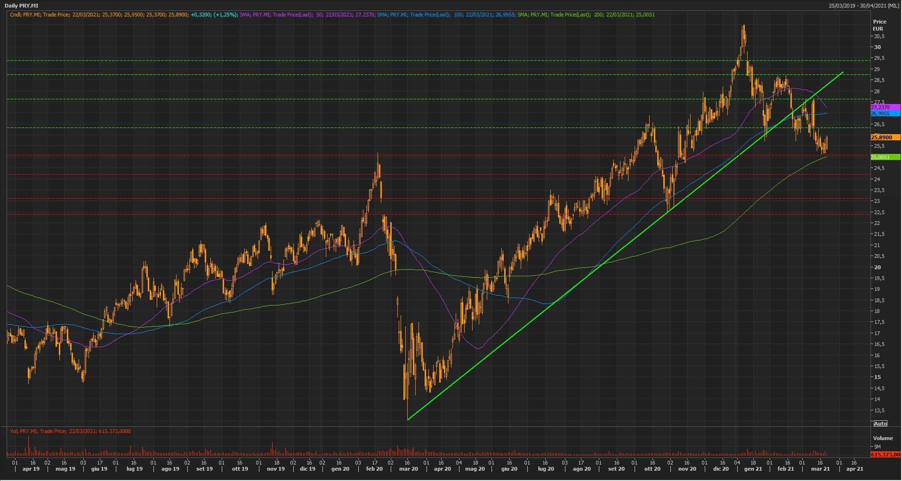The height and width of the screenshot is (481, 902).
Task: Click the blue 26,9955 SMA value tag
Action: click(x=885, y=113)
